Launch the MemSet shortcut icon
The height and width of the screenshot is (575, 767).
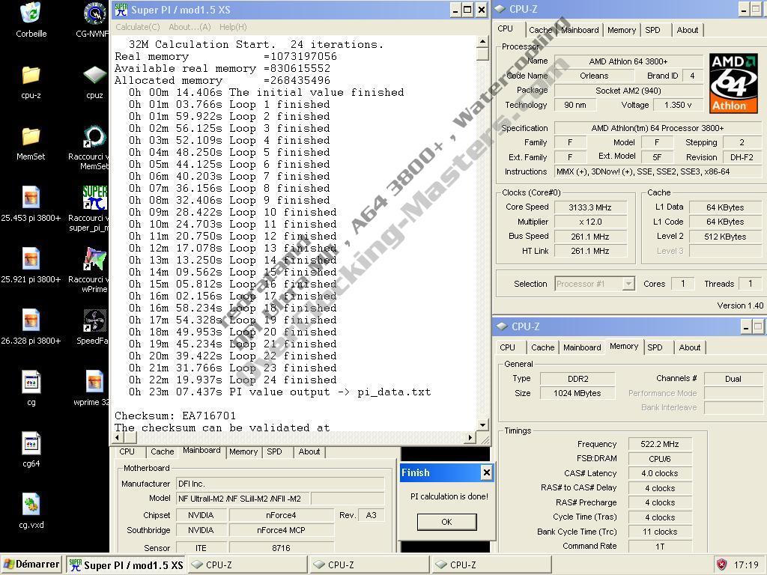point(94,137)
